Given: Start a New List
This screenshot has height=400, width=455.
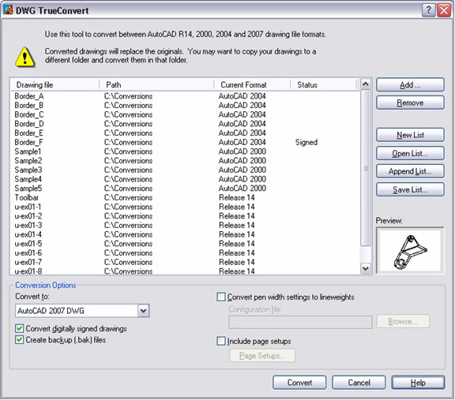Looking at the screenshot, I should tap(410, 135).
